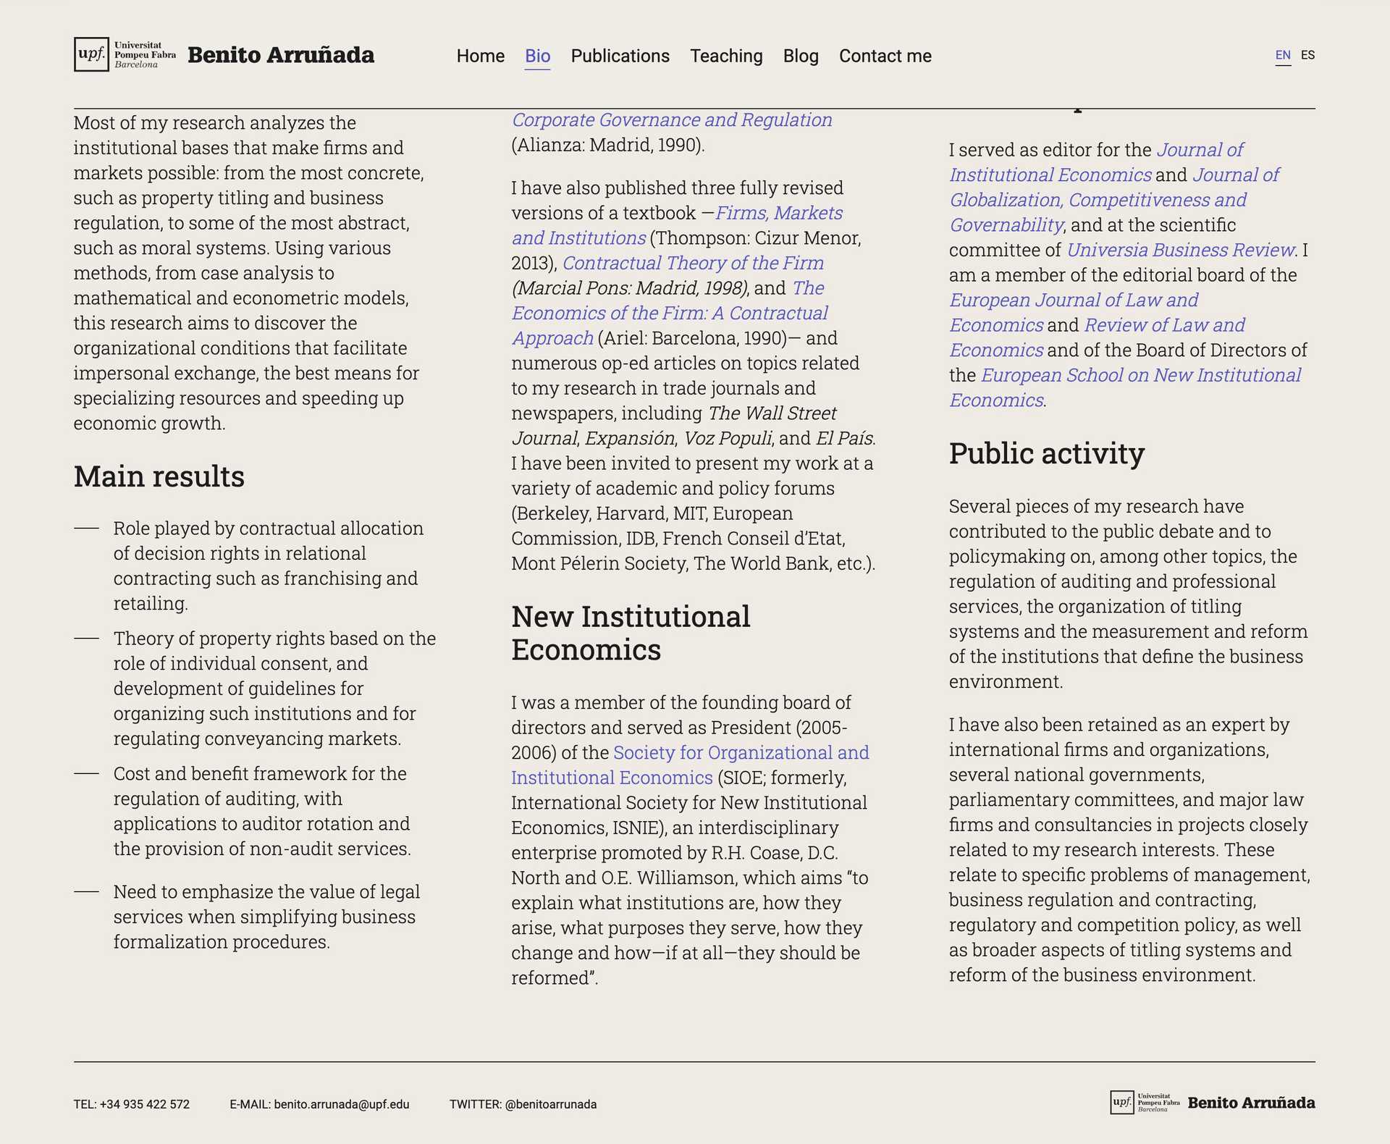Open Society for Organizational and Institutional Economics link
Viewport: 1390px width, 1144px height.
point(690,765)
